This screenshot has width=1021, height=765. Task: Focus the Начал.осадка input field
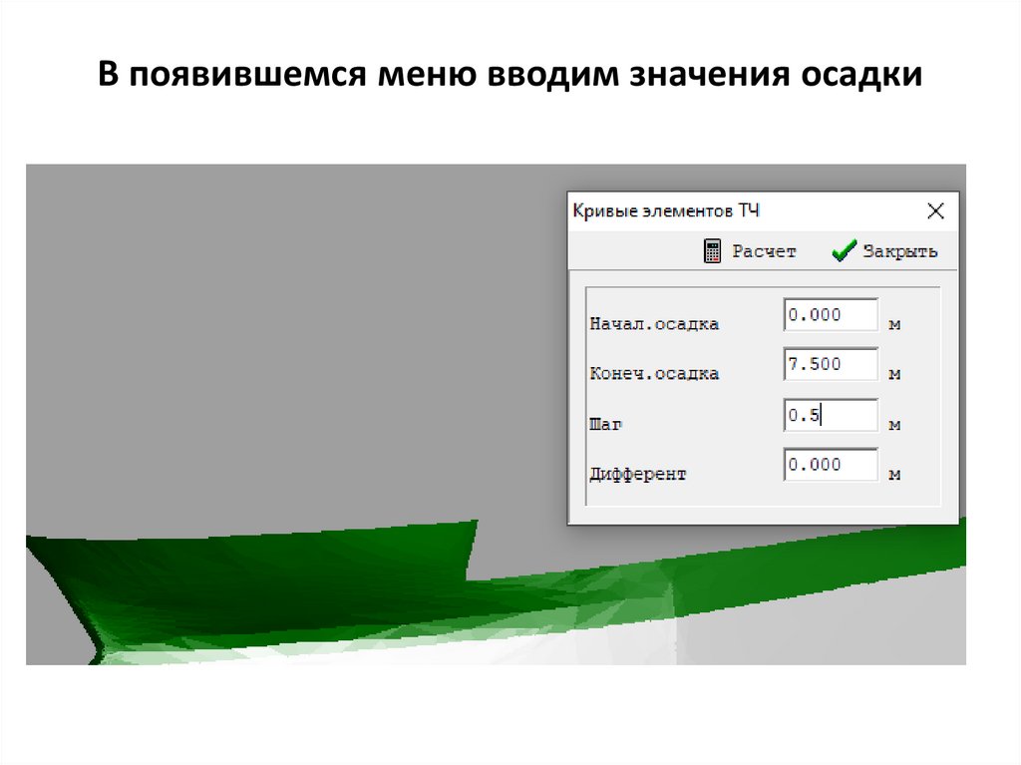pyautogui.click(x=831, y=315)
